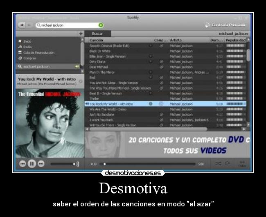Toggle repeat playback mode
Viewport: 266px width, 217px height.
coord(227,163)
